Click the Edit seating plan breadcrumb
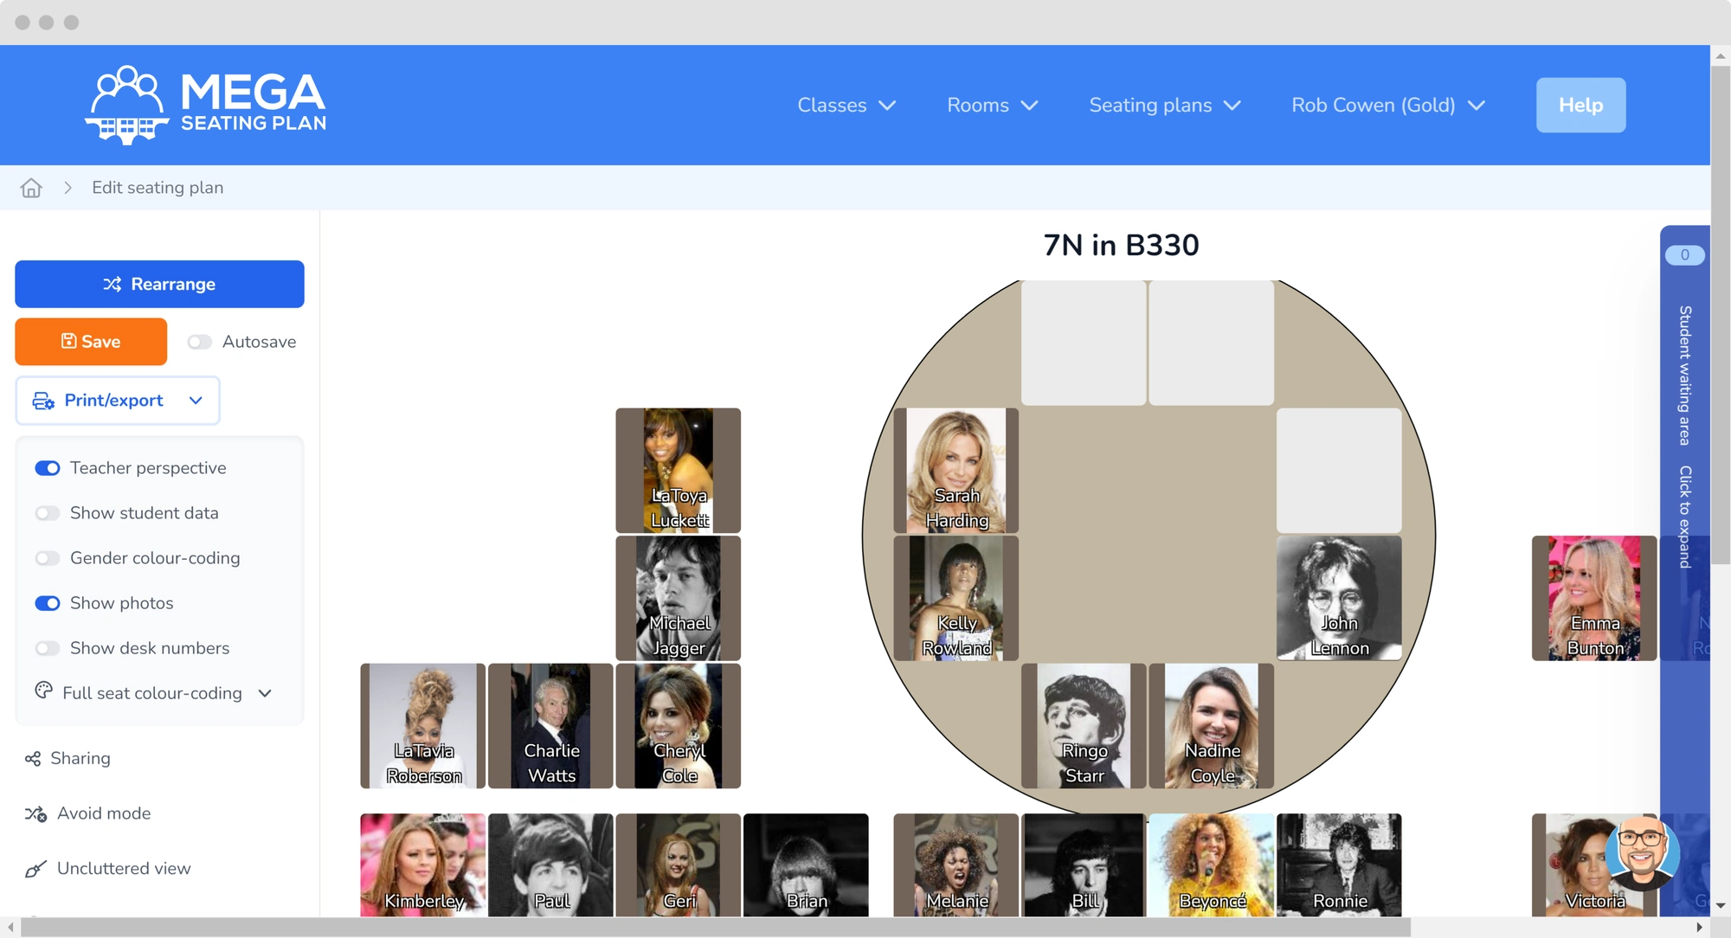The height and width of the screenshot is (938, 1731). pyautogui.click(x=158, y=188)
